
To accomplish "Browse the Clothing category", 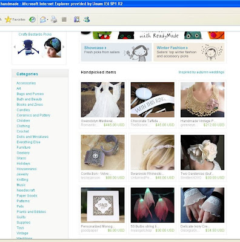I will [x=23, y=126].
